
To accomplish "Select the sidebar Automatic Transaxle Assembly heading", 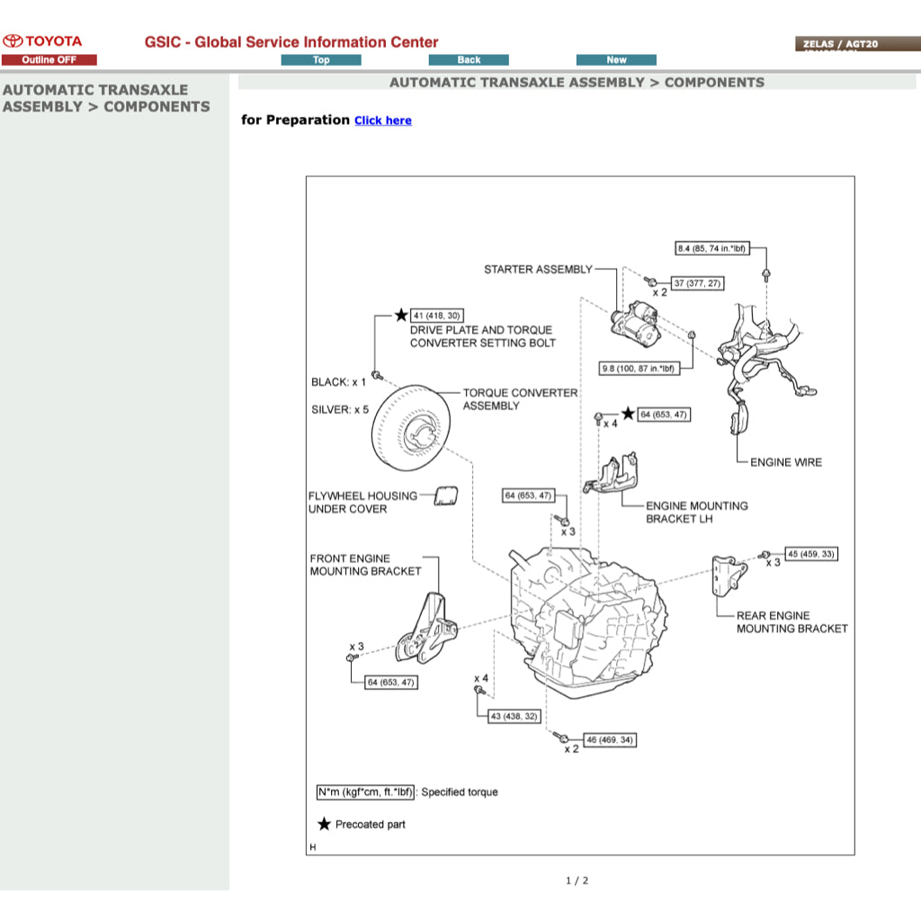I will 106,98.
